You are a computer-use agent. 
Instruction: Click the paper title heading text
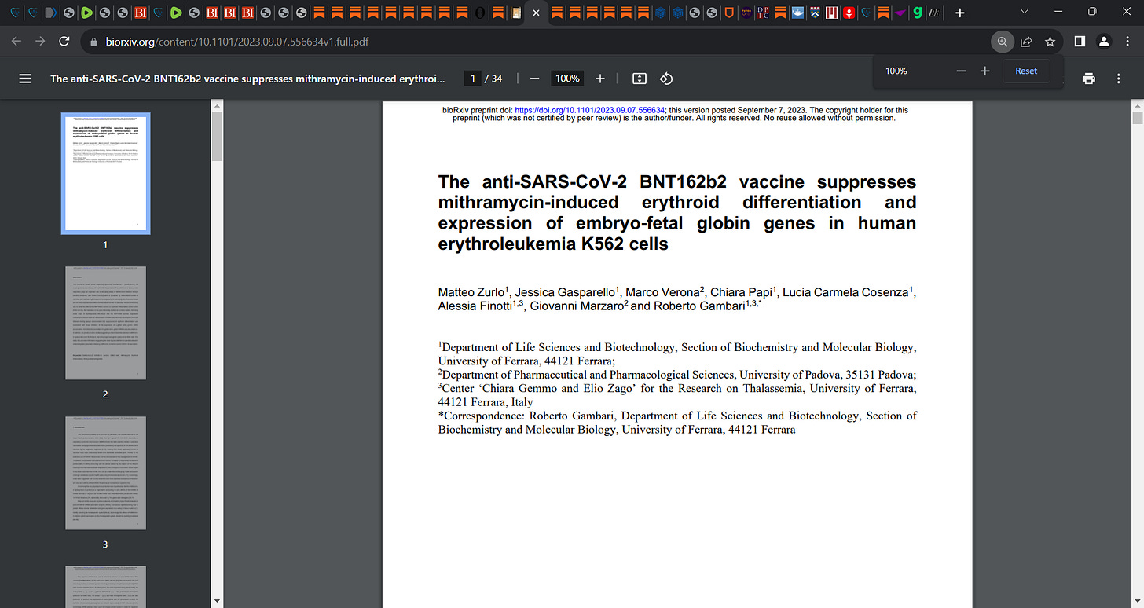(677, 213)
